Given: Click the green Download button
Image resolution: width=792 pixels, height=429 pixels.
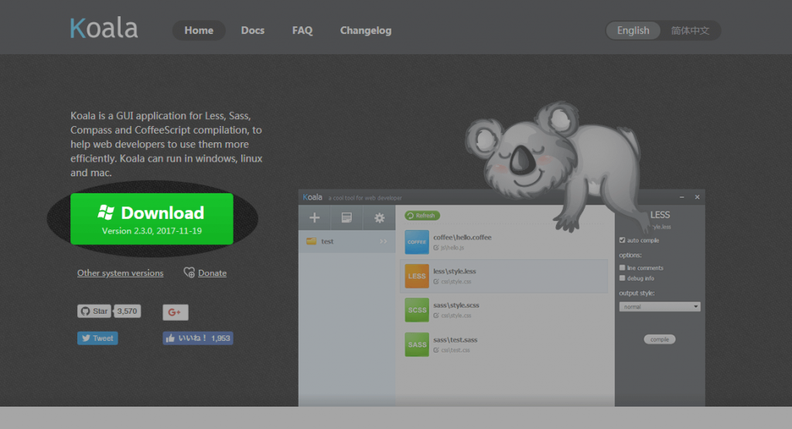Looking at the screenshot, I should click(x=152, y=219).
